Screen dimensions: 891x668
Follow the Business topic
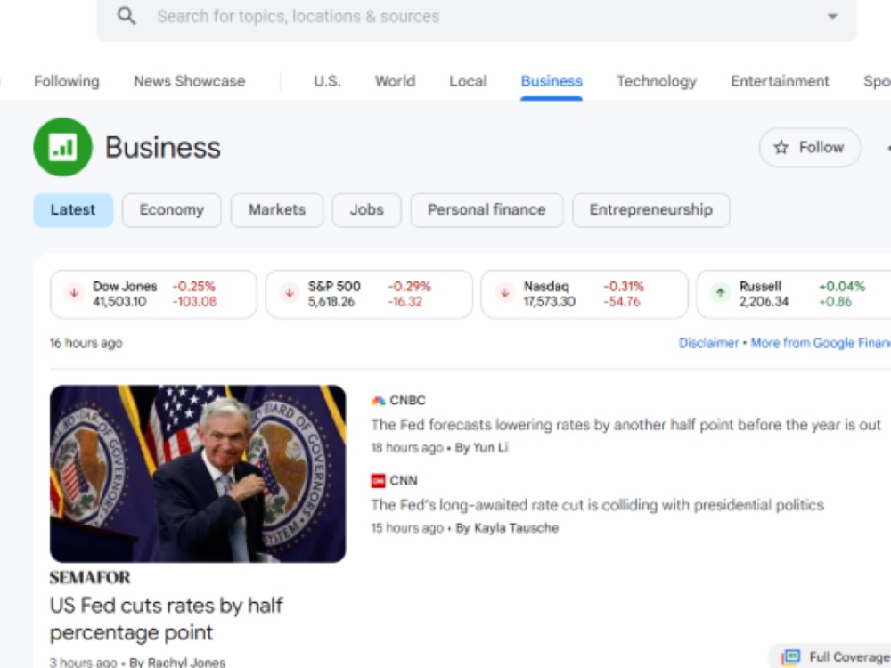coord(810,148)
